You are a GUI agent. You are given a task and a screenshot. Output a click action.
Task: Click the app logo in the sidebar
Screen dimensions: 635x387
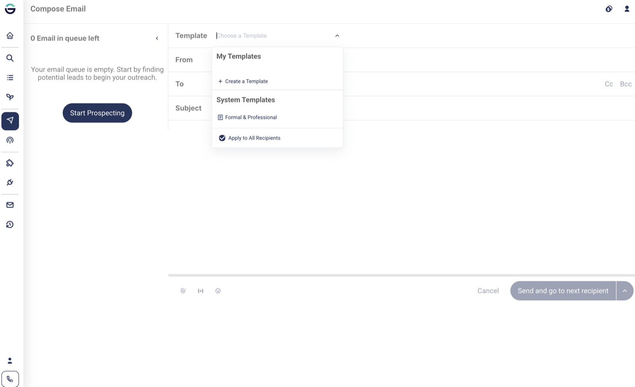point(10,9)
